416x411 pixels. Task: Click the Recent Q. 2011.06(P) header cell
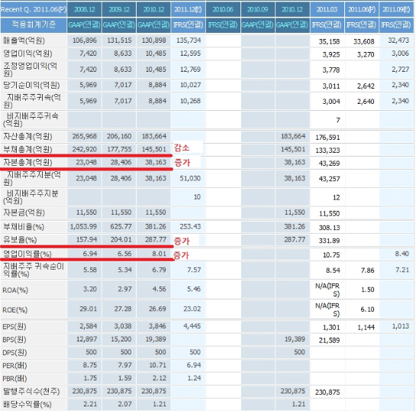[34, 10]
